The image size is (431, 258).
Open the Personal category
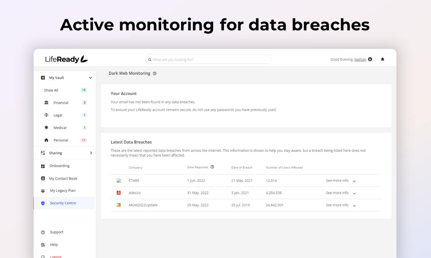61,140
